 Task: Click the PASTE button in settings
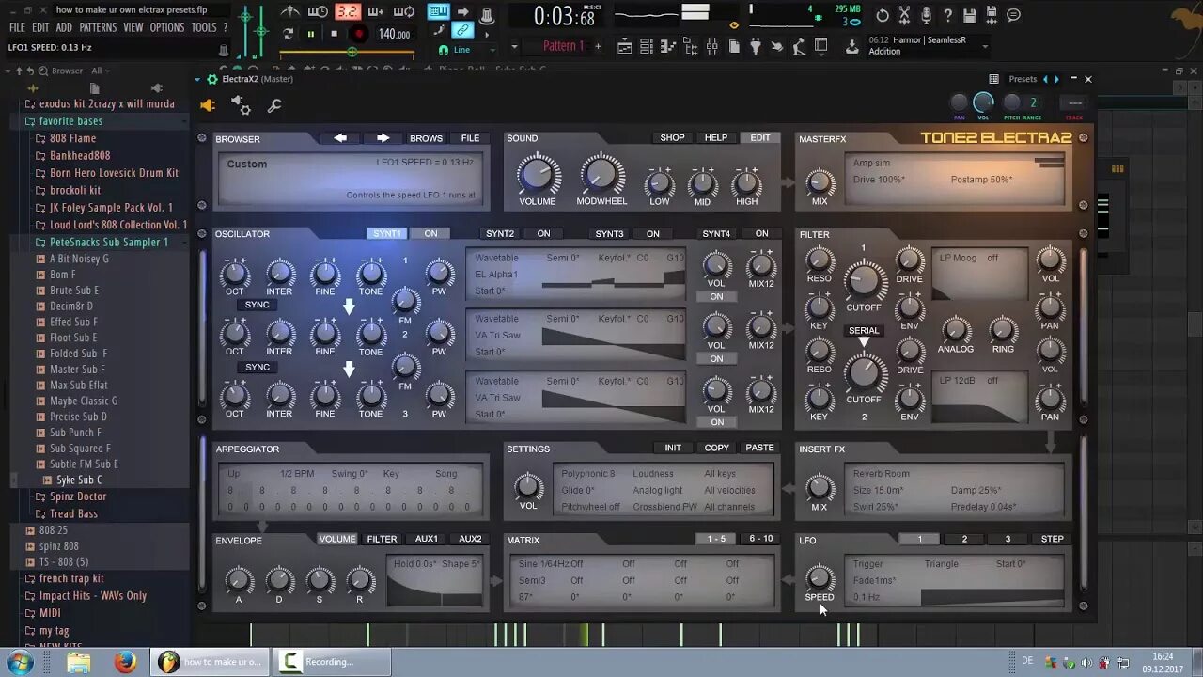pos(760,448)
